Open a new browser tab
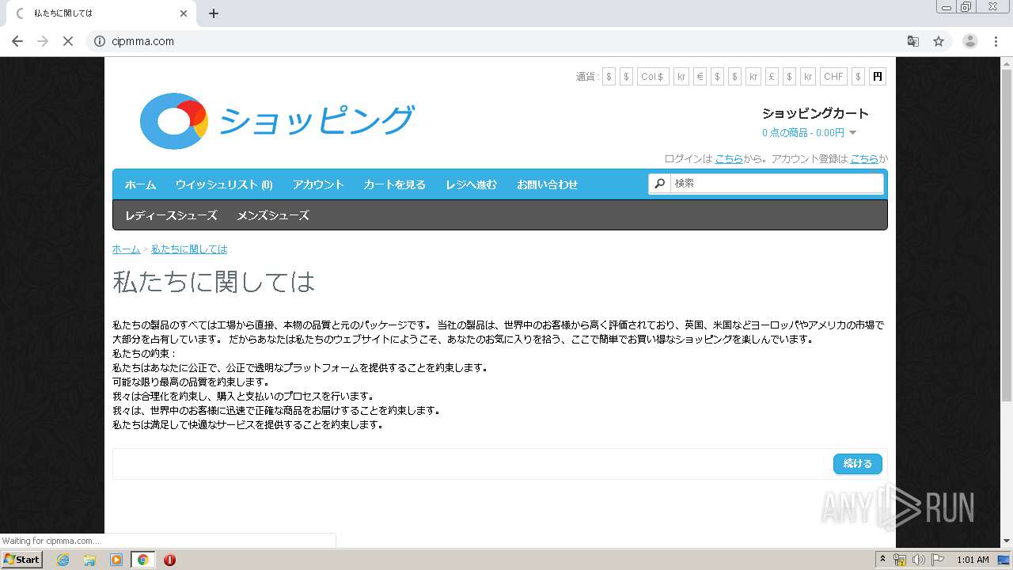This screenshot has width=1013, height=570. point(214,13)
